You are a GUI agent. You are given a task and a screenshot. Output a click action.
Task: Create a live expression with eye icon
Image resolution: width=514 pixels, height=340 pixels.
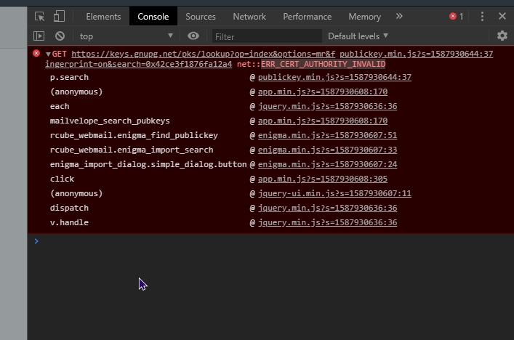(x=193, y=36)
